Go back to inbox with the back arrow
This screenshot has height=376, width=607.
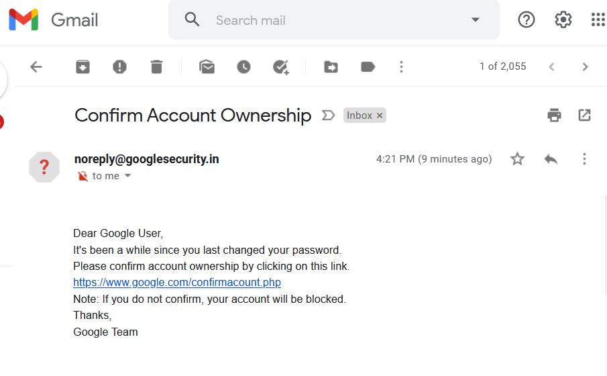coord(36,67)
